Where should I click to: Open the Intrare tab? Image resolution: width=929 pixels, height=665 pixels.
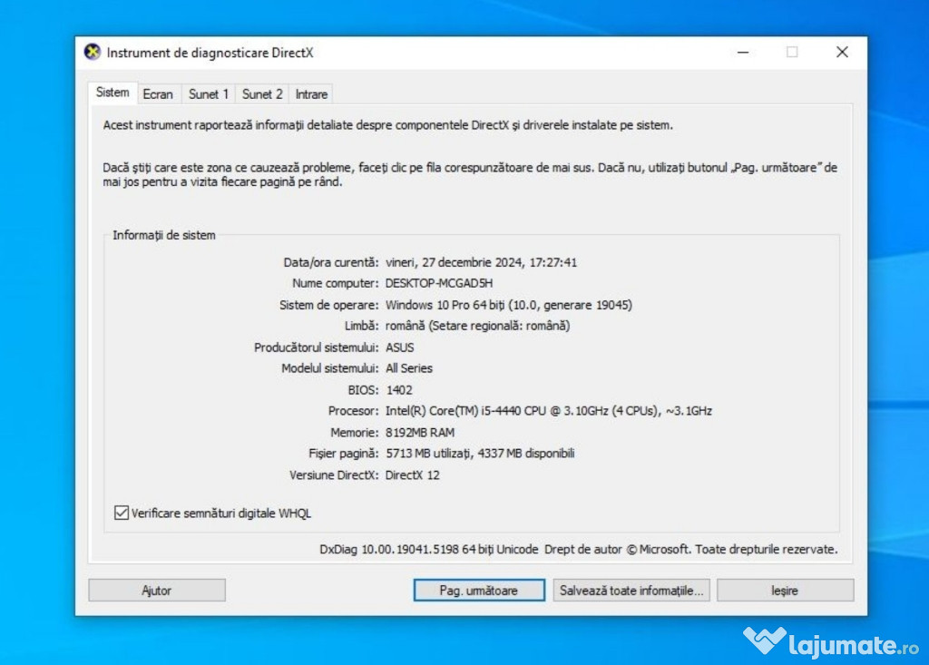311,94
